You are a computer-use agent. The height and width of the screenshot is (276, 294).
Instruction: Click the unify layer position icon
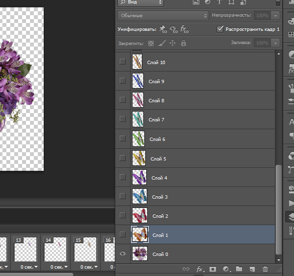(x=163, y=29)
